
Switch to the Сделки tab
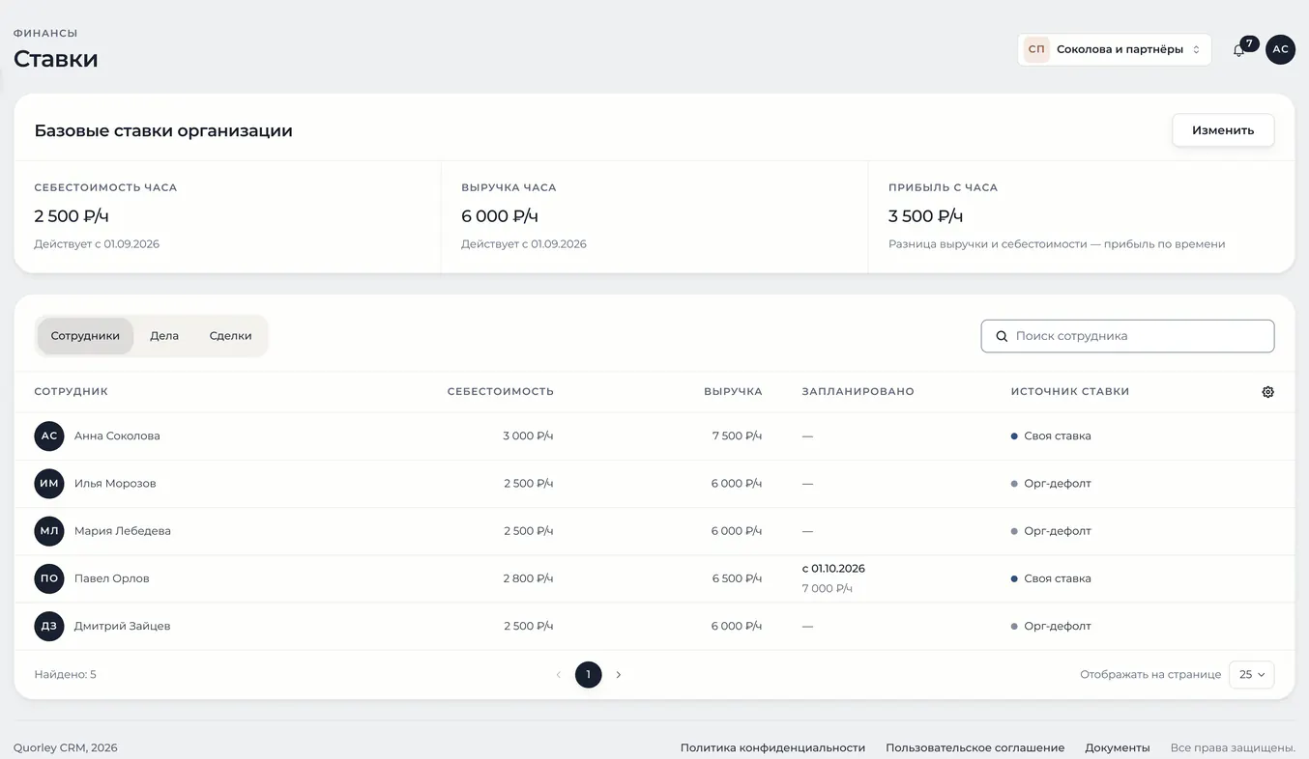coord(230,336)
